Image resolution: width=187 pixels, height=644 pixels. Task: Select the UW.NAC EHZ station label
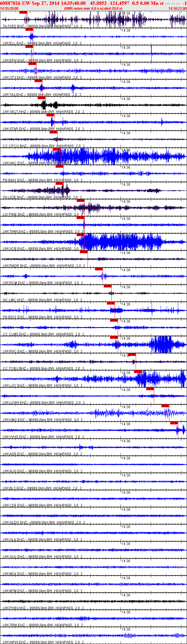click(x=13, y=163)
